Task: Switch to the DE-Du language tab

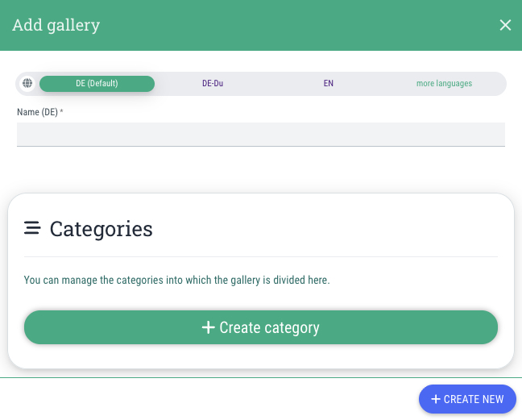Action: pyautogui.click(x=213, y=83)
